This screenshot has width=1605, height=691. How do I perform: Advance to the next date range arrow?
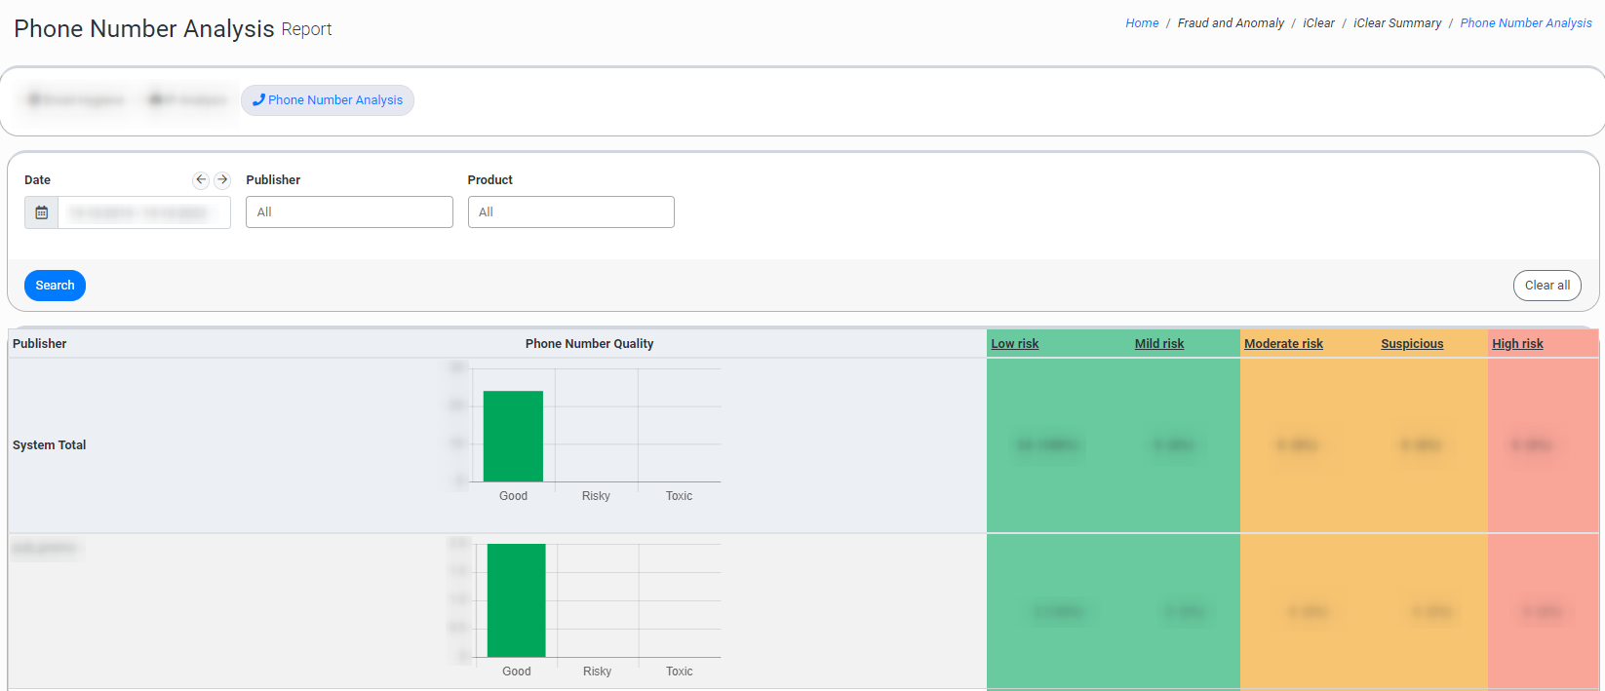(222, 179)
